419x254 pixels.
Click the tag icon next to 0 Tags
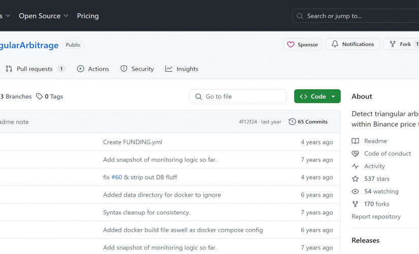[39, 96]
